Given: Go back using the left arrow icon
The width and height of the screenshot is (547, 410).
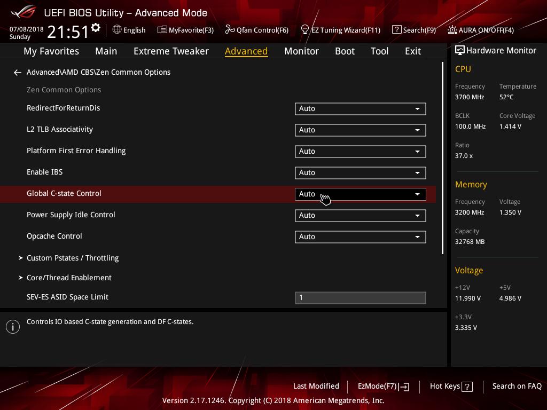Looking at the screenshot, I should (18, 73).
